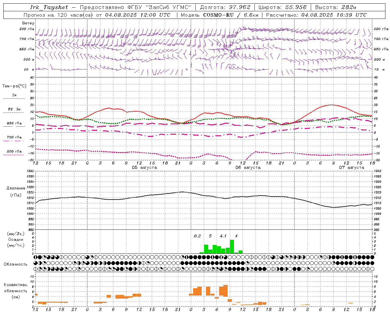Click the Ветер wind panel label
Screen dimensions: 390x312
coord(28,23)
